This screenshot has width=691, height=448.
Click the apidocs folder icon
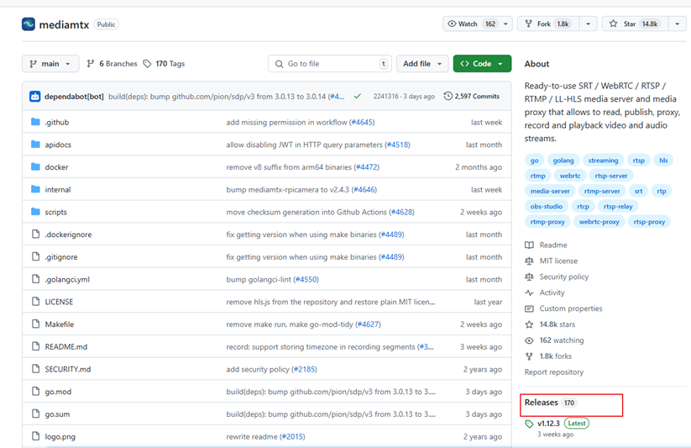[x=36, y=145]
